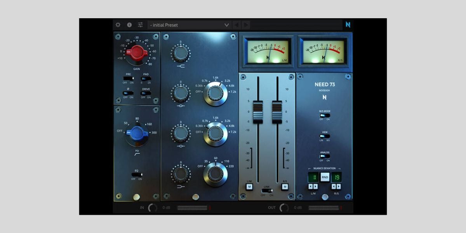This screenshot has width=466, height=233.
Task: Toggle the ANALOG switch
Action: pyautogui.click(x=325, y=156)
